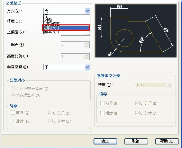Choose 极限偏差 from the method list
The width and height of the screenshot is (182, 148).
67,23
